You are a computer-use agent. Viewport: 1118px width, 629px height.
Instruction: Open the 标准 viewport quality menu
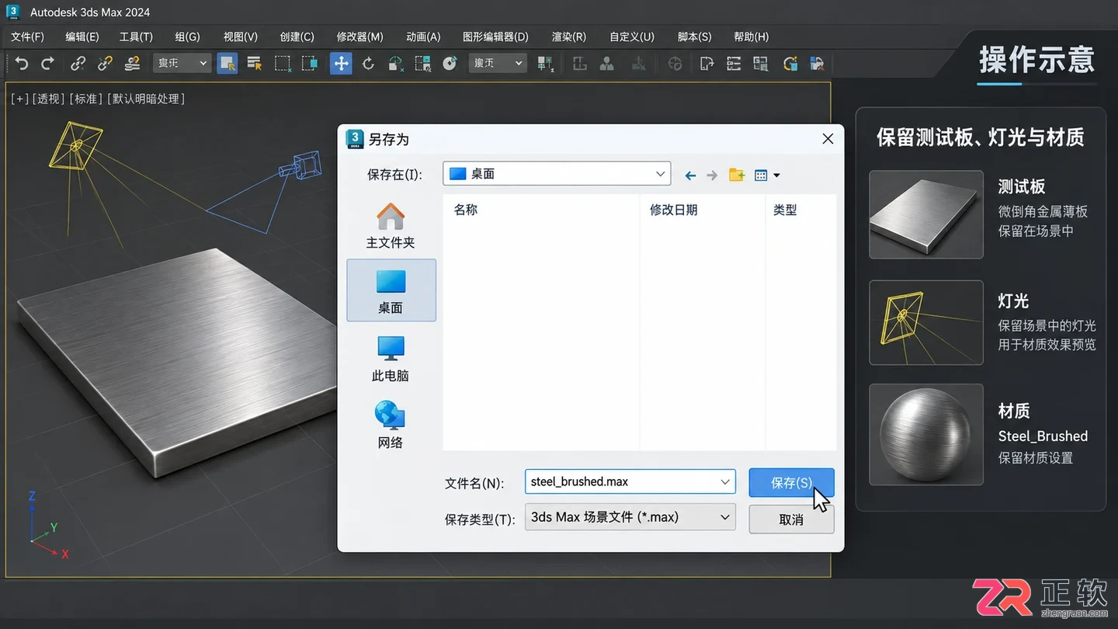86,99
